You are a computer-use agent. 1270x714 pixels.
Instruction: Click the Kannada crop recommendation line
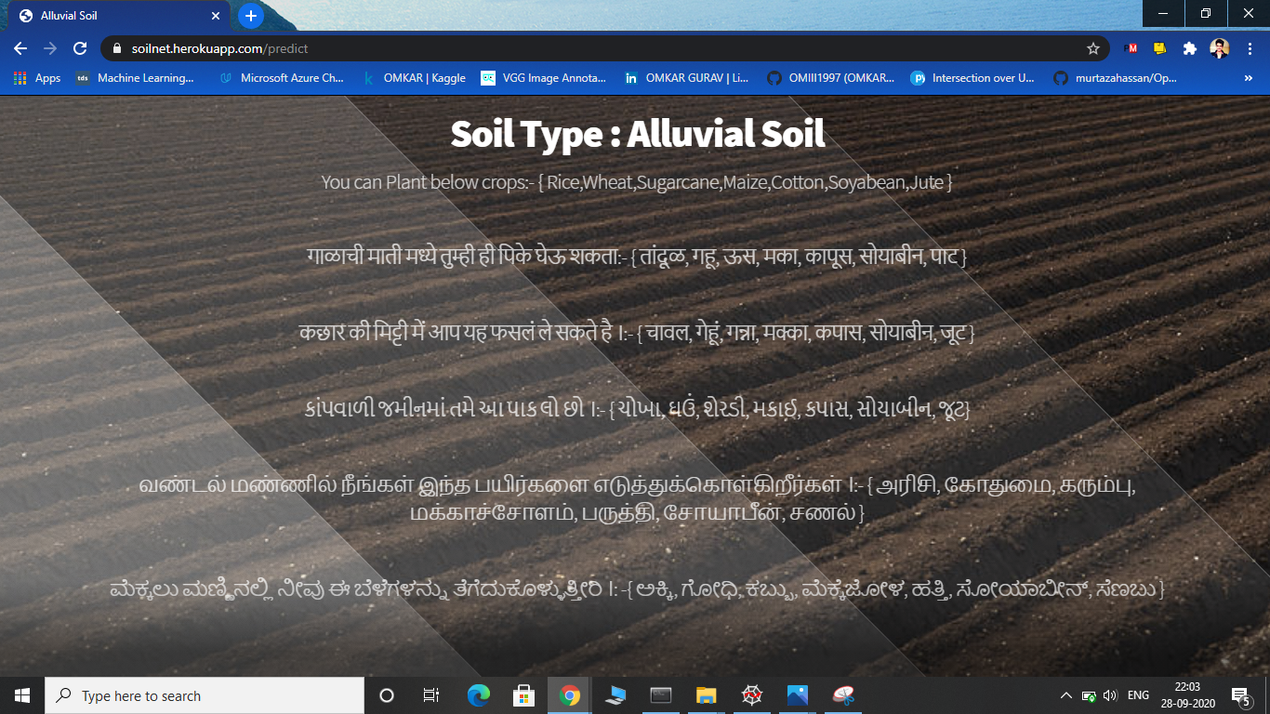pyautogui.click(x=637, y=588)
